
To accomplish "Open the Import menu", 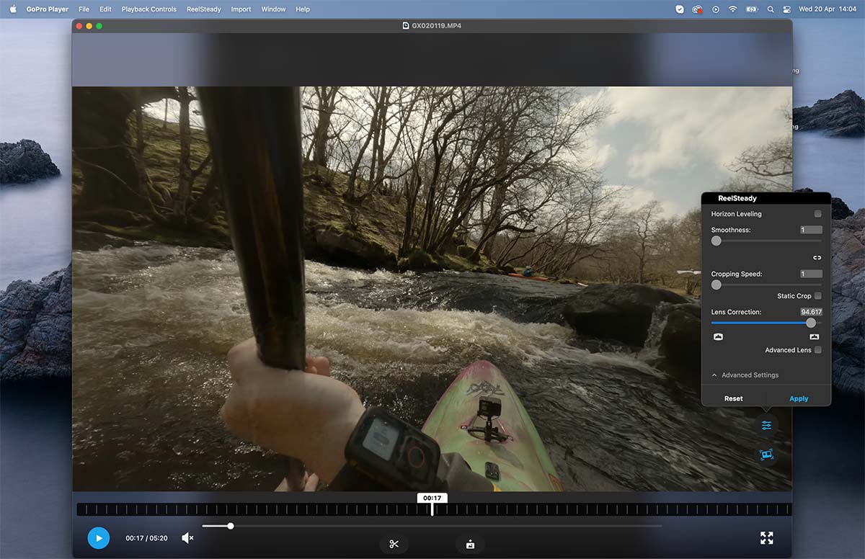I will pyautogui.click(x=241, y=9).
